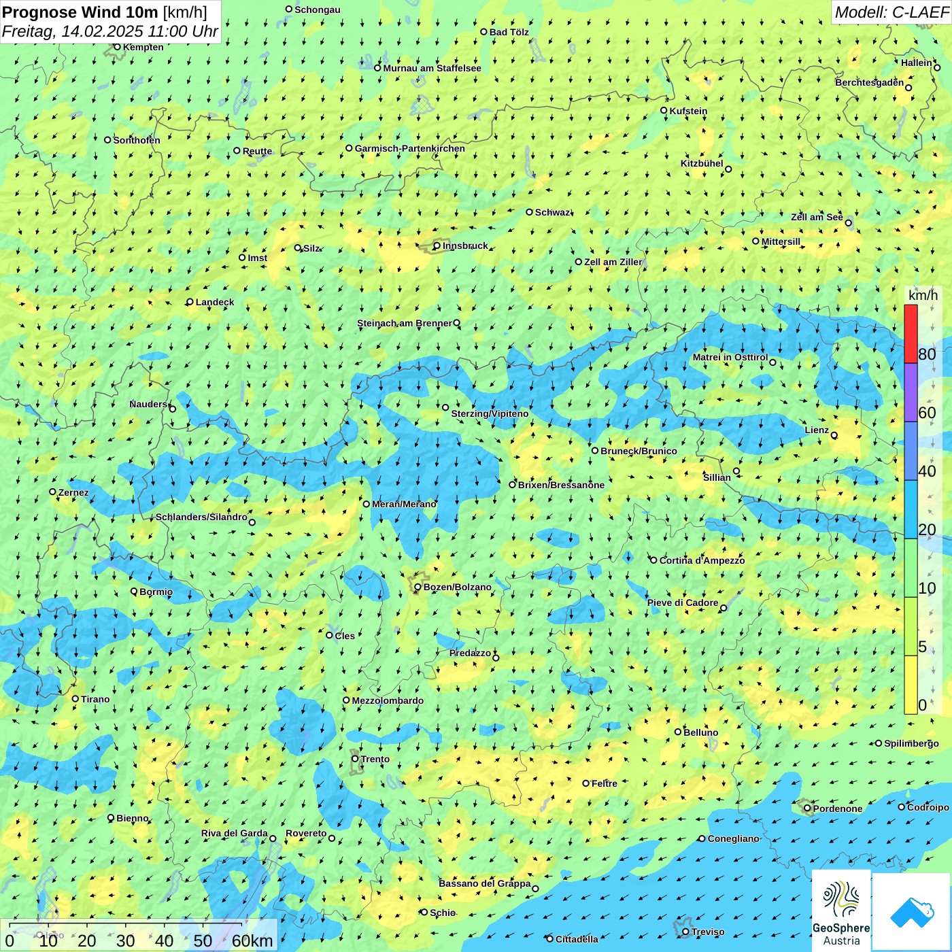Click the date 'Freitag, 14.02.2025 11:00 Uhr'
This screenshot has width=952, height=952.
point(110,31)
